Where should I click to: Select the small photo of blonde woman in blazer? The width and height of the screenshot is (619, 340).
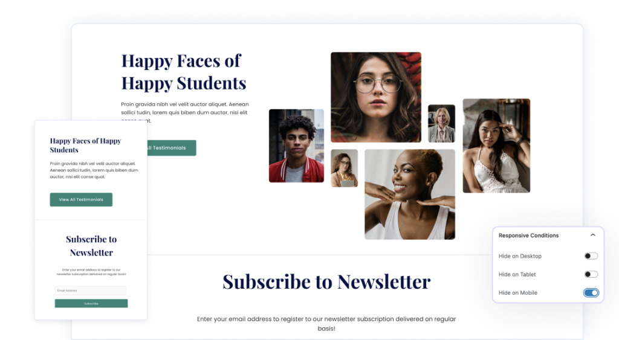441,123
